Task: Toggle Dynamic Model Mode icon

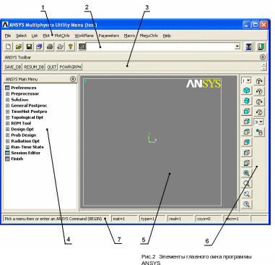Action: 259,132
